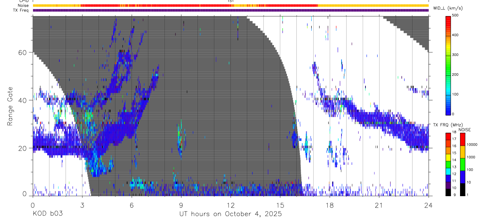Click the 0 value on WID colorbar
Image resolution: width=482 pixels, height=222 pixels.
pos(454,114)
